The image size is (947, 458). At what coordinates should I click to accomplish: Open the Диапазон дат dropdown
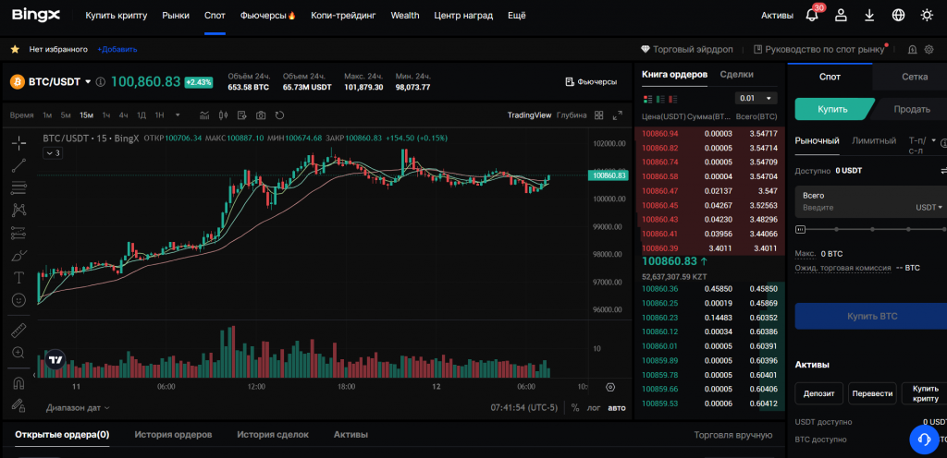tap(78, 407)
